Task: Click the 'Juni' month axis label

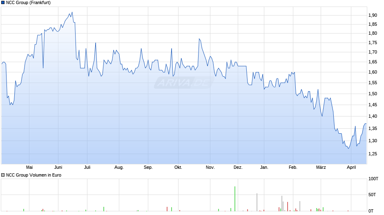Action: click(58, 167)
